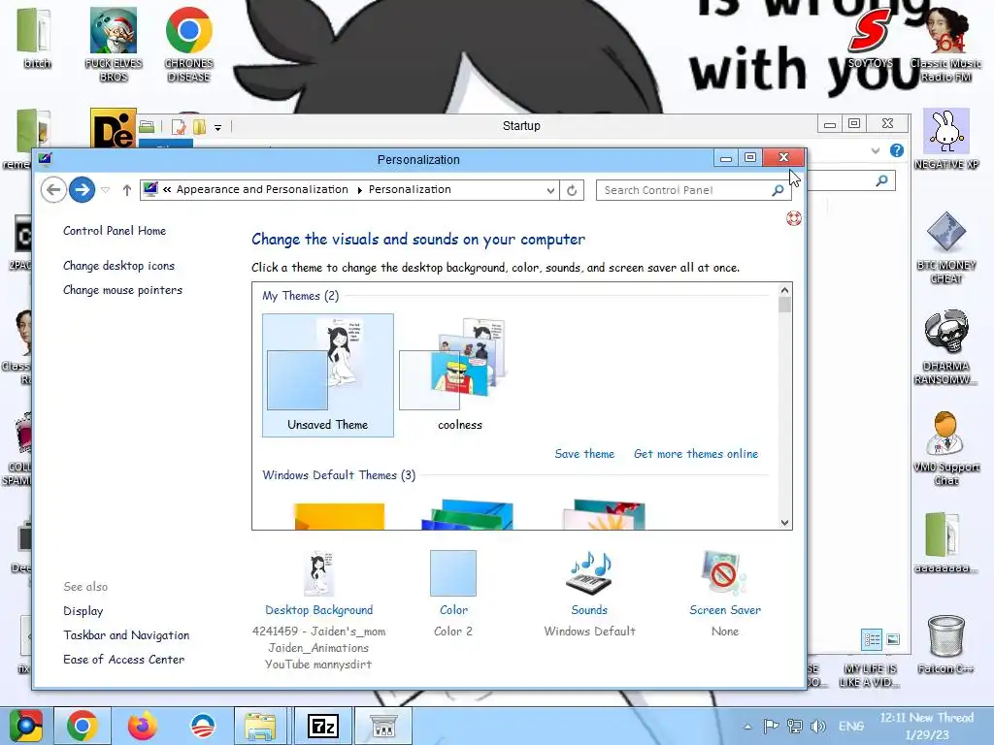This screenshot has height=745, width=994.
Task: Expand the breadcrumb arrow before Personalization
Action: (359, 190)
